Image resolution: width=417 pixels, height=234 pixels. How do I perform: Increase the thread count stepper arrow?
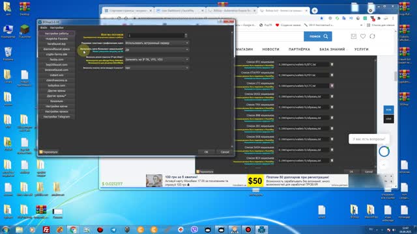186,34
